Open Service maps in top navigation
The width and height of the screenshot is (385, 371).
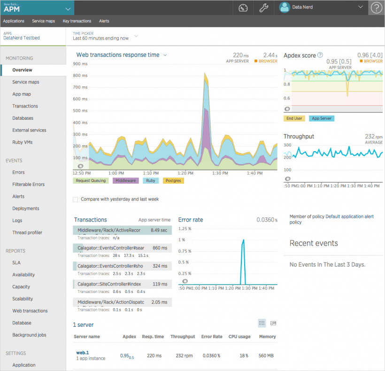coord(44,21)
